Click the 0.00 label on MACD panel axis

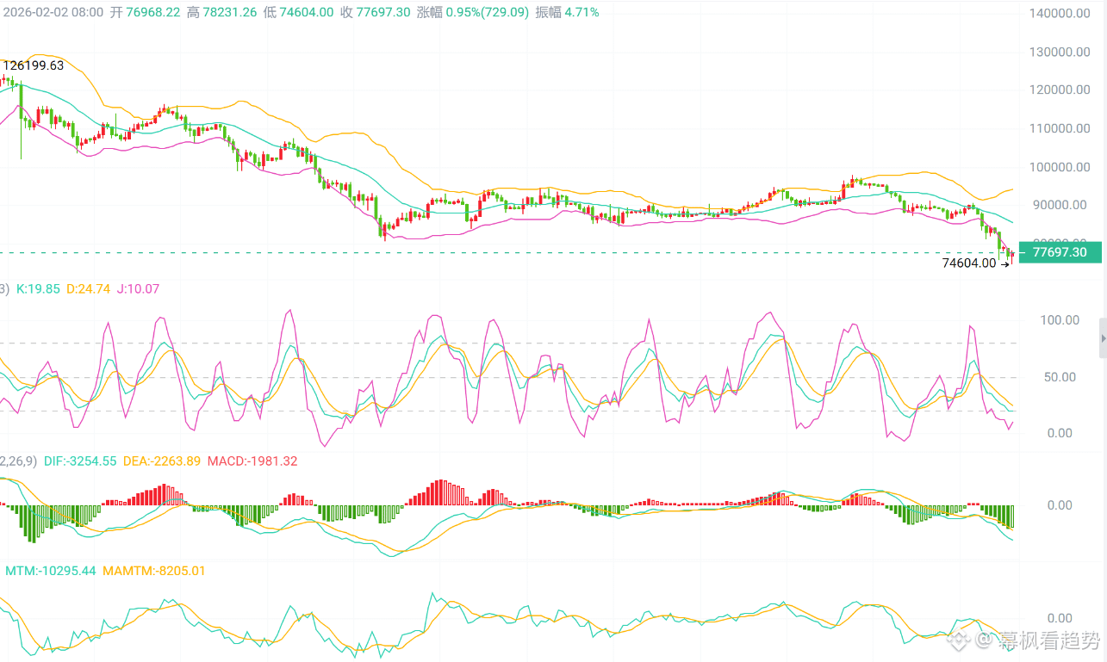(x=1060, y=505)
